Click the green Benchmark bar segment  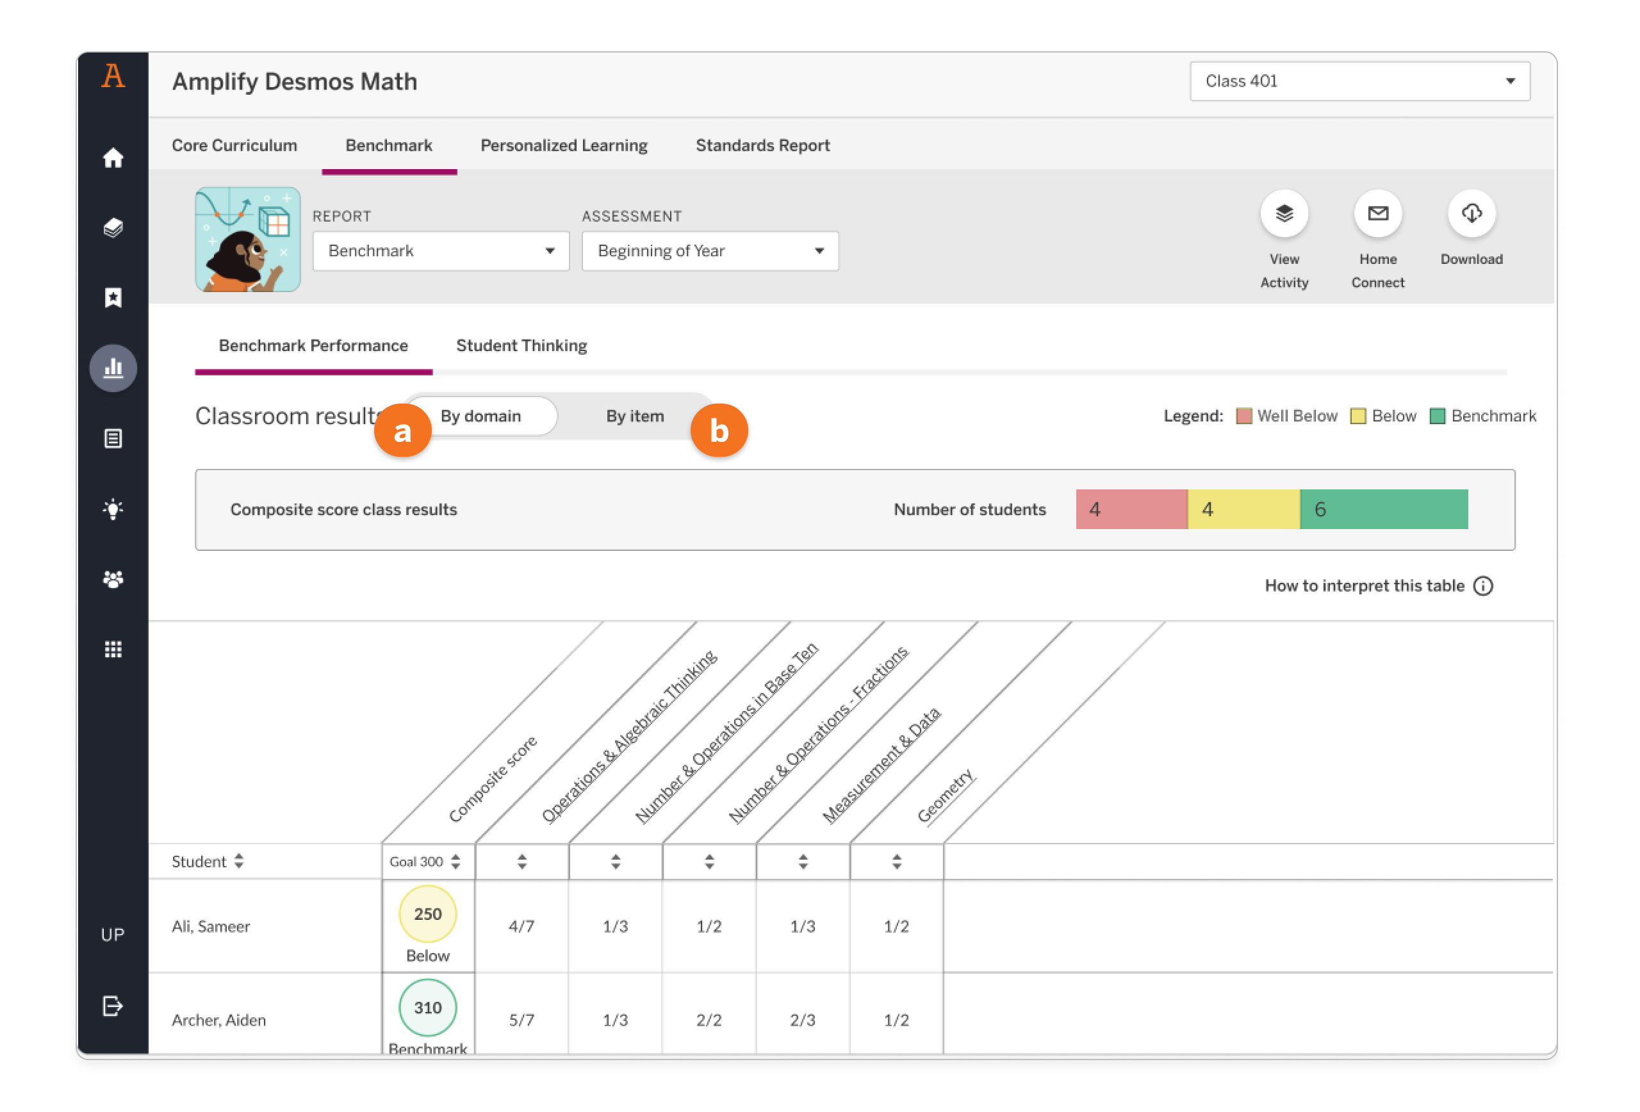1383,509
